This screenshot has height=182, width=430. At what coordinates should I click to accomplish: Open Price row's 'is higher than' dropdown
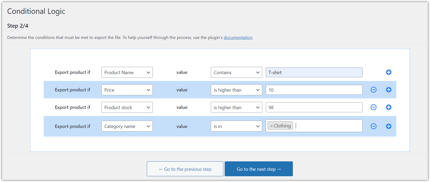(x=236, y=90)
